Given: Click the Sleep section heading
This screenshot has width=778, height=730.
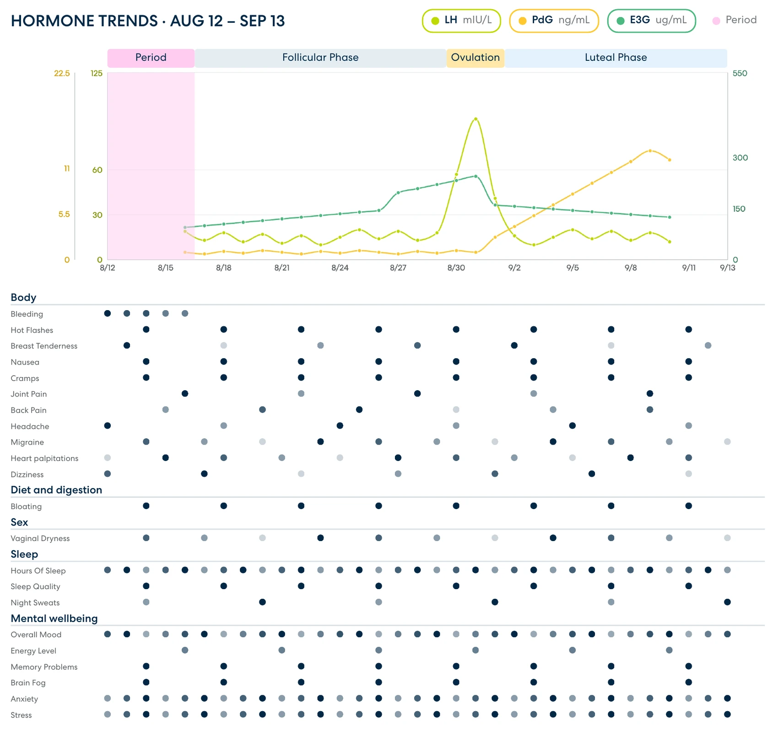Looking at the screenshot, I should (x=24, y=554).
